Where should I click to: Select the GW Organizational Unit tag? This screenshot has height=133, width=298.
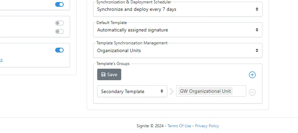tap(205, 91)
